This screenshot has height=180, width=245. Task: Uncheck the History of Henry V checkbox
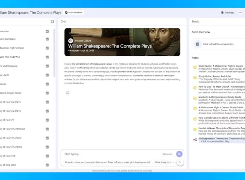click(47, 120)
